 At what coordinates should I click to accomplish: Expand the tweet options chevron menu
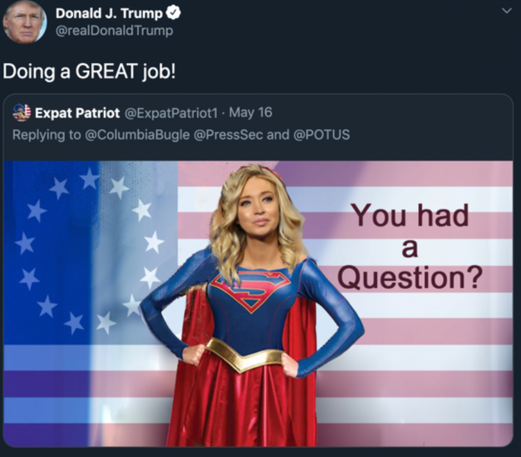507,11
